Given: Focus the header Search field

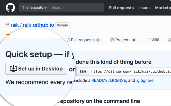Looking at the screenshot, I should [77, 7].
